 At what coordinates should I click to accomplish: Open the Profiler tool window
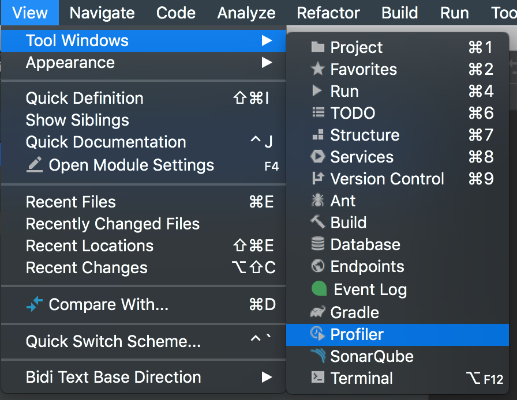pos(398,334)
